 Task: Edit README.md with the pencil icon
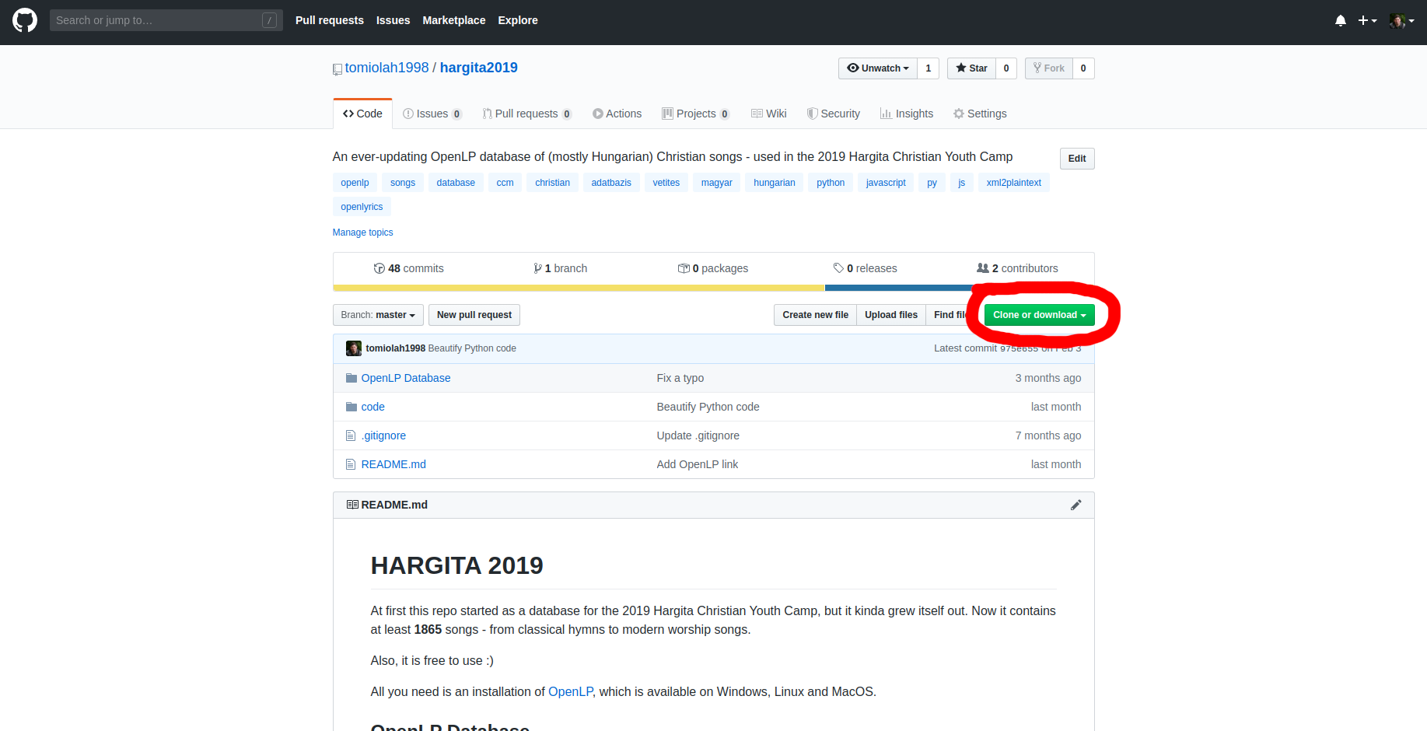pyautogui.click(x=1076, y=505)
